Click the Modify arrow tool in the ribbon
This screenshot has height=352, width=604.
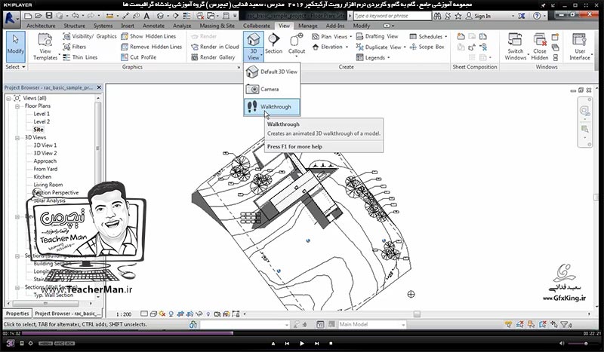click(x=15, y=47)
